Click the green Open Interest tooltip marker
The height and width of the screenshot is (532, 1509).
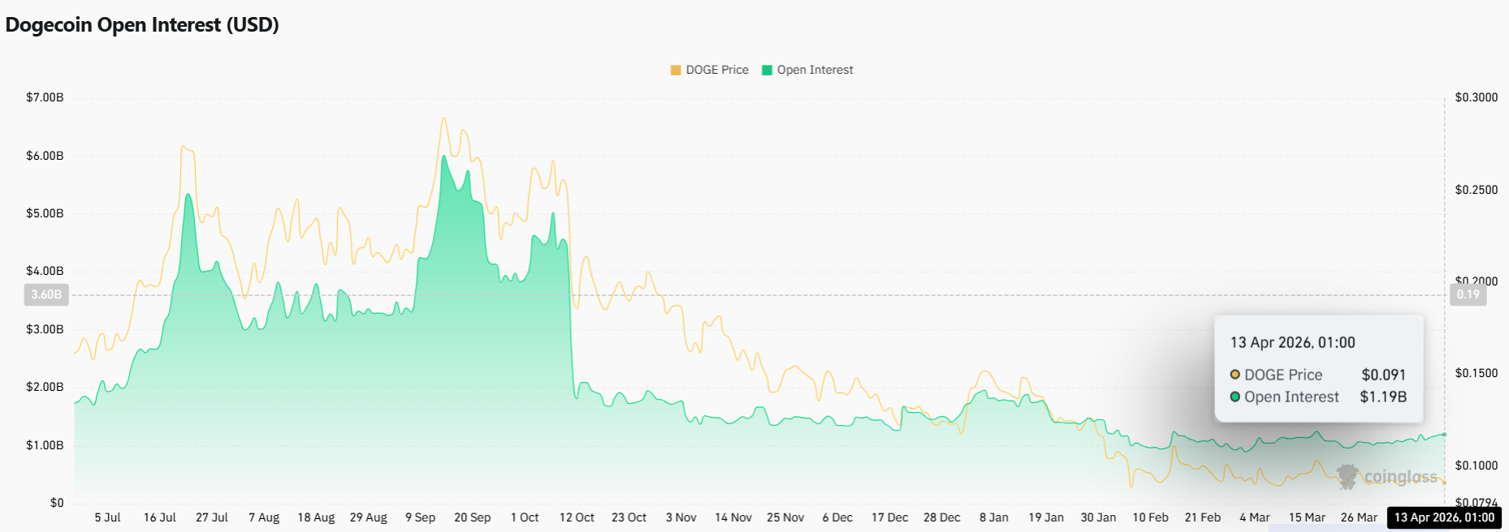click(1234, 397)
